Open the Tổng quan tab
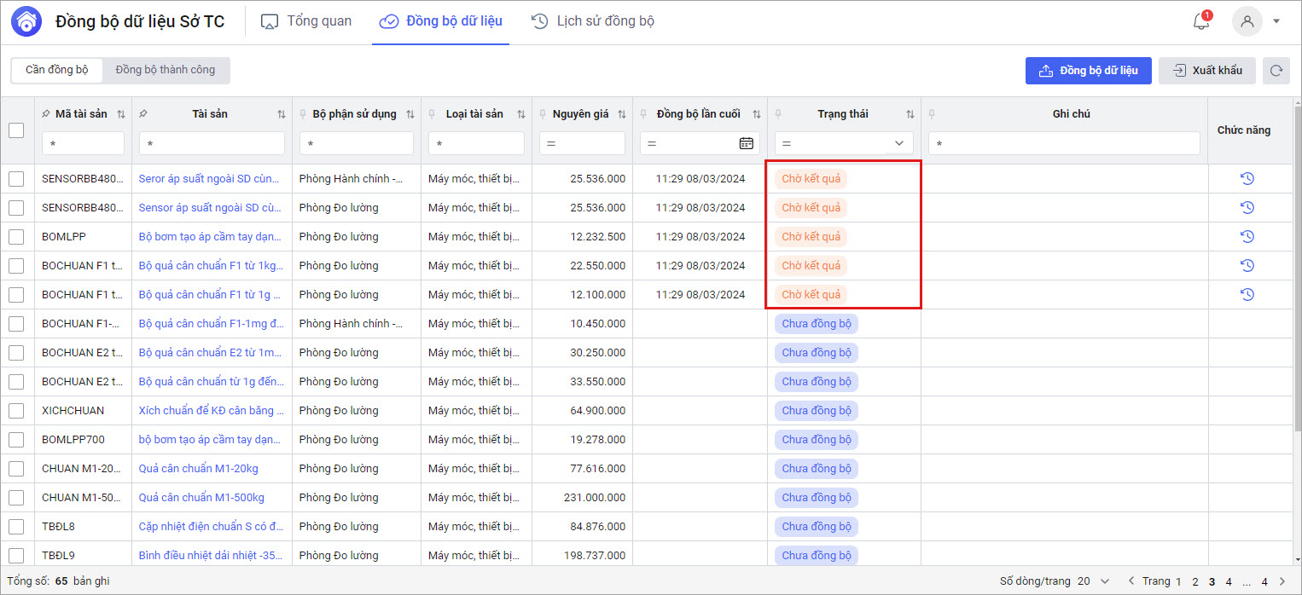This screenshot has width=1302, height=595. (x=306, y=21)
